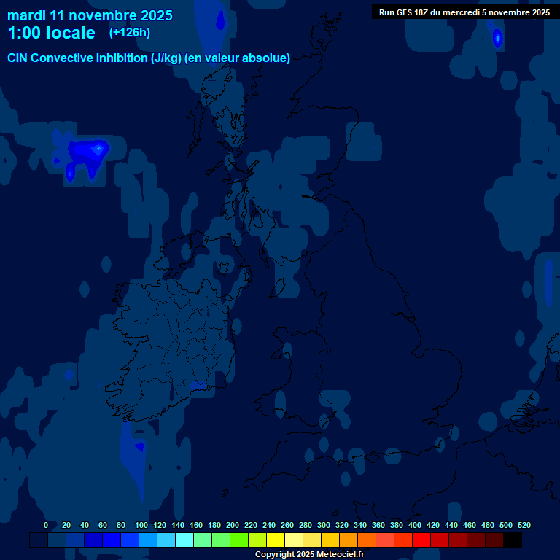Image resolution: width=560 pixels, height=560 pixels.
Task: Click the '1:00 locale' time label
Action: click(x=51, y=34)
